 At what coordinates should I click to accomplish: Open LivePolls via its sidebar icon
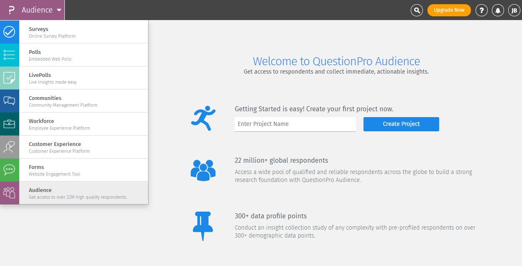(9, 77)
